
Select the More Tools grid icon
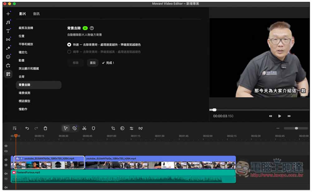pyautogui.click(x=8, y=74)
